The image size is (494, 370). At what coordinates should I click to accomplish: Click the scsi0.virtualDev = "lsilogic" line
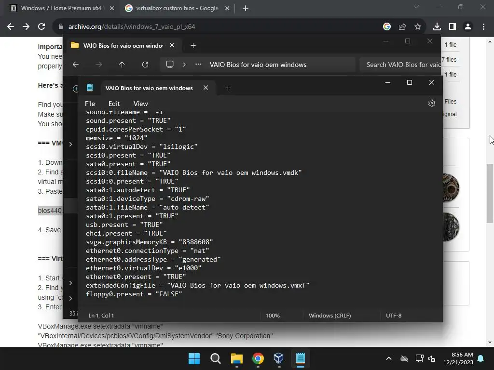(142, 146)
